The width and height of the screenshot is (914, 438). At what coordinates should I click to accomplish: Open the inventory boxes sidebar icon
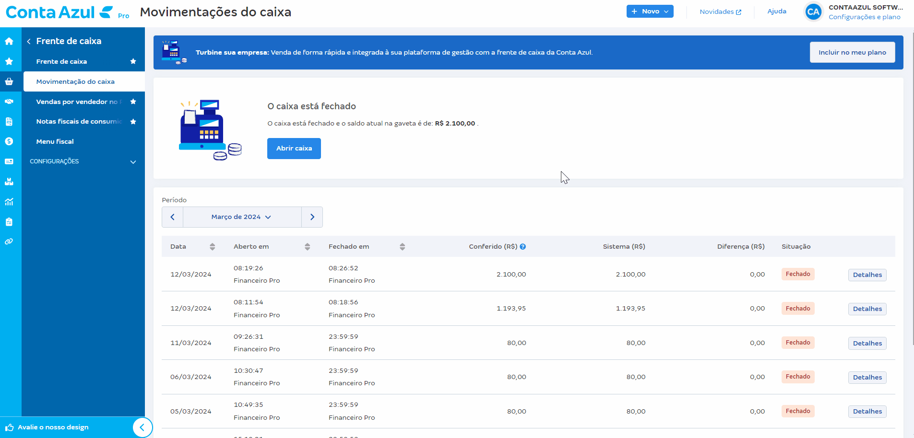(x=9, y=182)
